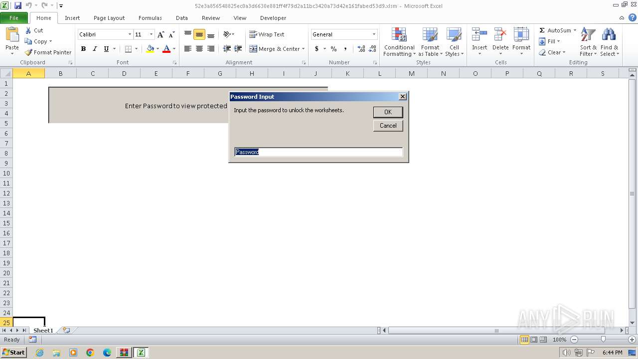Select the Sheet1 tab

pos(43,331)
